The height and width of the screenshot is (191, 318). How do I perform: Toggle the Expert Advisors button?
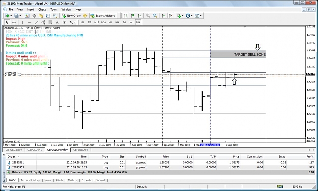[x=103, y=16]
